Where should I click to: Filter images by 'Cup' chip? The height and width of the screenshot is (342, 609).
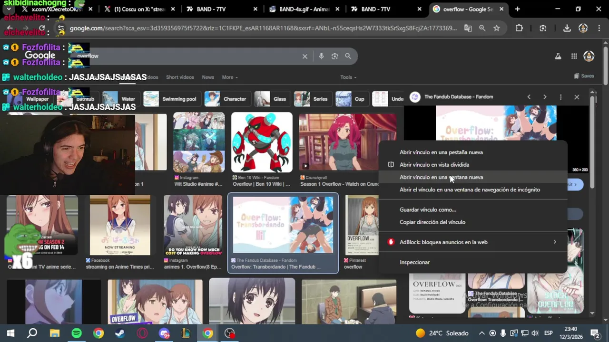(x=351, y=99)
